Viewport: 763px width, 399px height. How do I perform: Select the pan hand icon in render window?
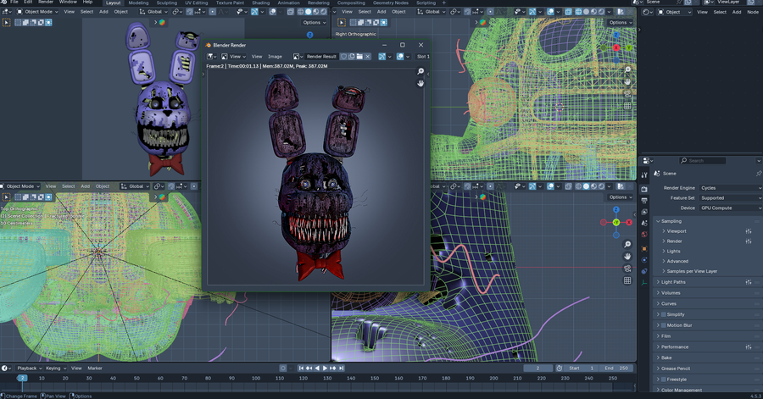[x=420, y=83]
